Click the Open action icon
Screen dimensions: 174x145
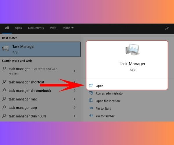pyautogui.click(x=91, y=85)
